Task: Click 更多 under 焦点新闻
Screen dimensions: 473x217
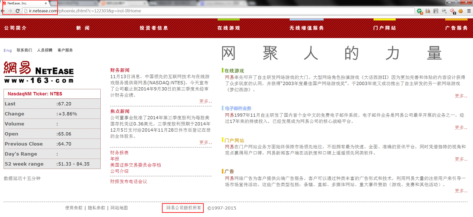Action: pyautogui.click(x=205, y=142)
